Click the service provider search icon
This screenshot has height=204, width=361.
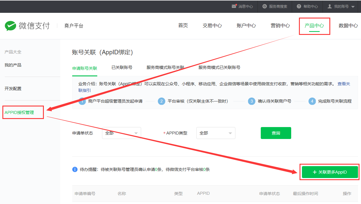pyautogui.click(x=264, y=6)
